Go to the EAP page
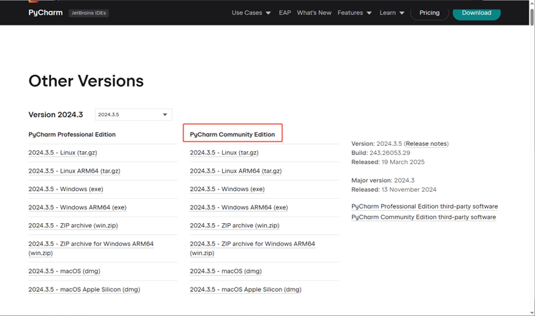 click(x=285, y=12)
